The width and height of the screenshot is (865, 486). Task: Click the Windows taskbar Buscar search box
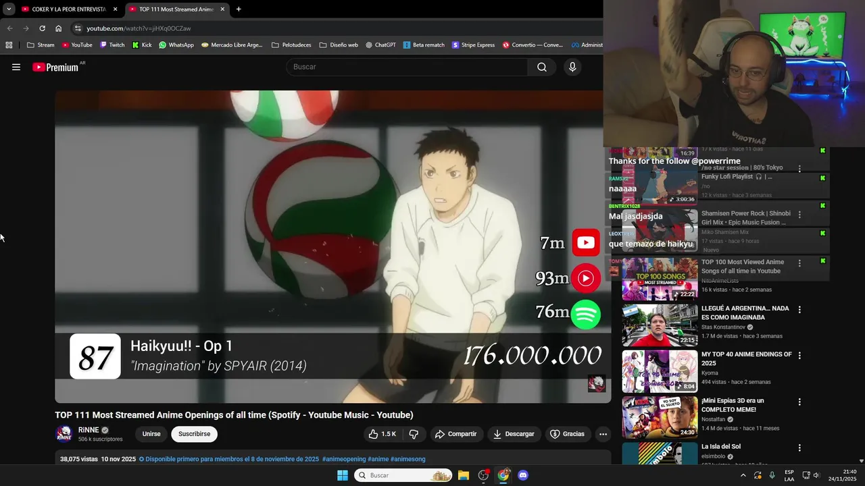[x=403, y=475]
